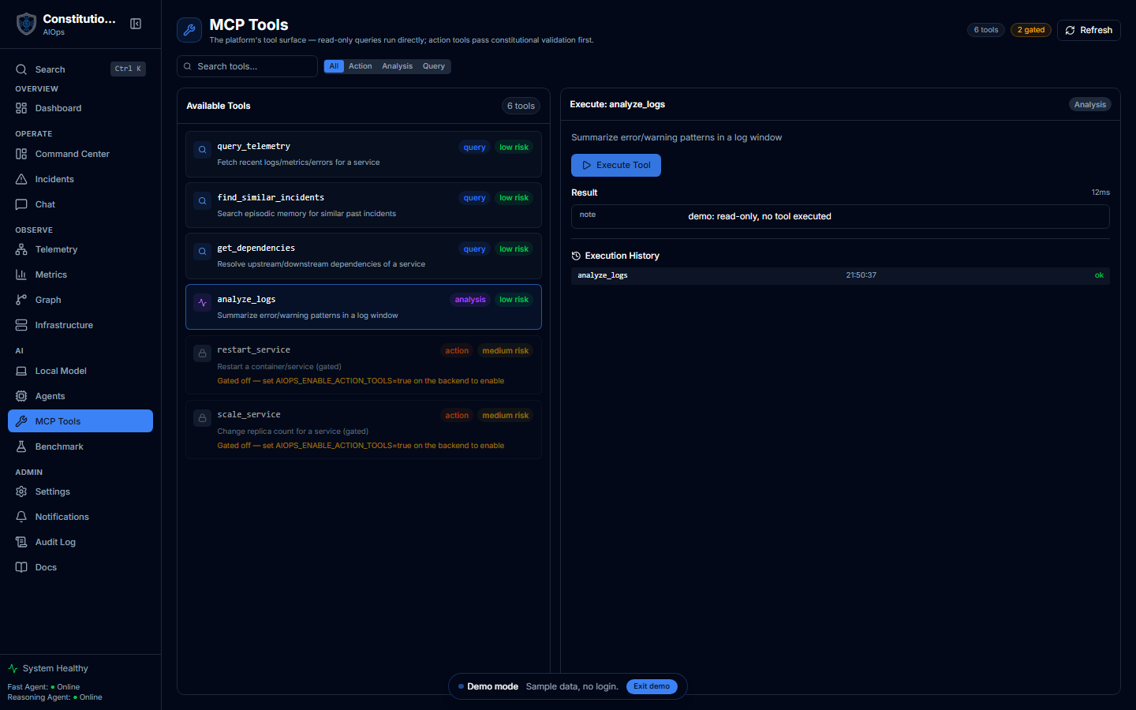Open the Agents page
The height and width of the screenshot is (710, 1136).
click(80, 396)
